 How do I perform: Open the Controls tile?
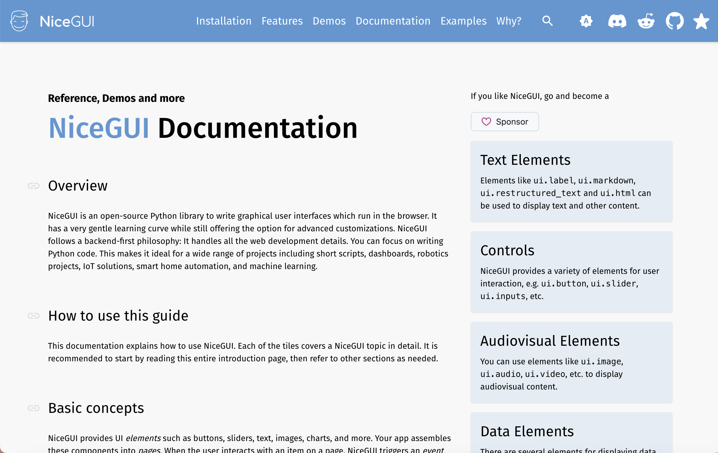point(571,272)
